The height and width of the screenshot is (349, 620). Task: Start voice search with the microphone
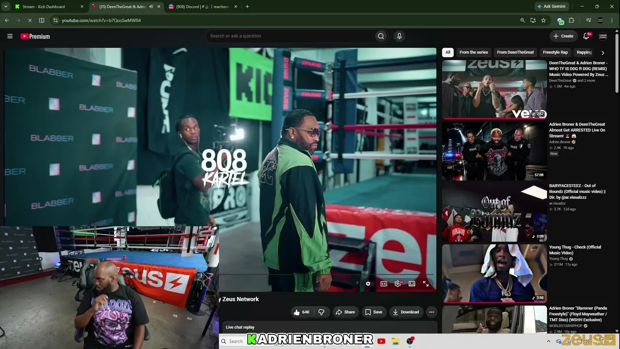click(x=399, y=36)
